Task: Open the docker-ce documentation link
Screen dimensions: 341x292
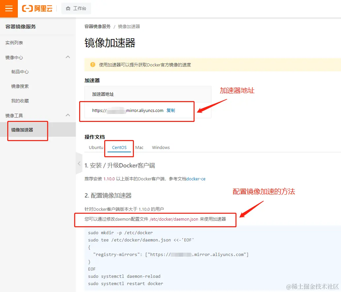Action: click(x=196, y=179)
